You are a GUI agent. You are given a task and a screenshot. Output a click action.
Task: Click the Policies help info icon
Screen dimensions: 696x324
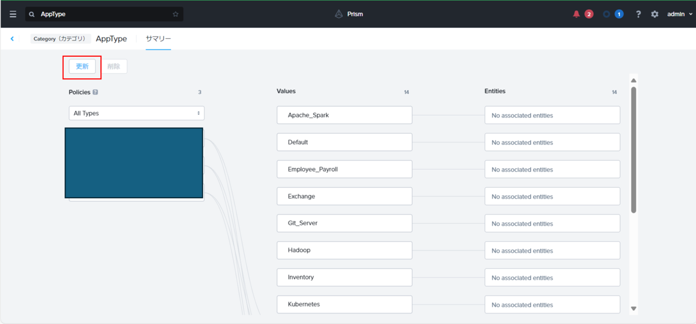(x=95, y=92)
